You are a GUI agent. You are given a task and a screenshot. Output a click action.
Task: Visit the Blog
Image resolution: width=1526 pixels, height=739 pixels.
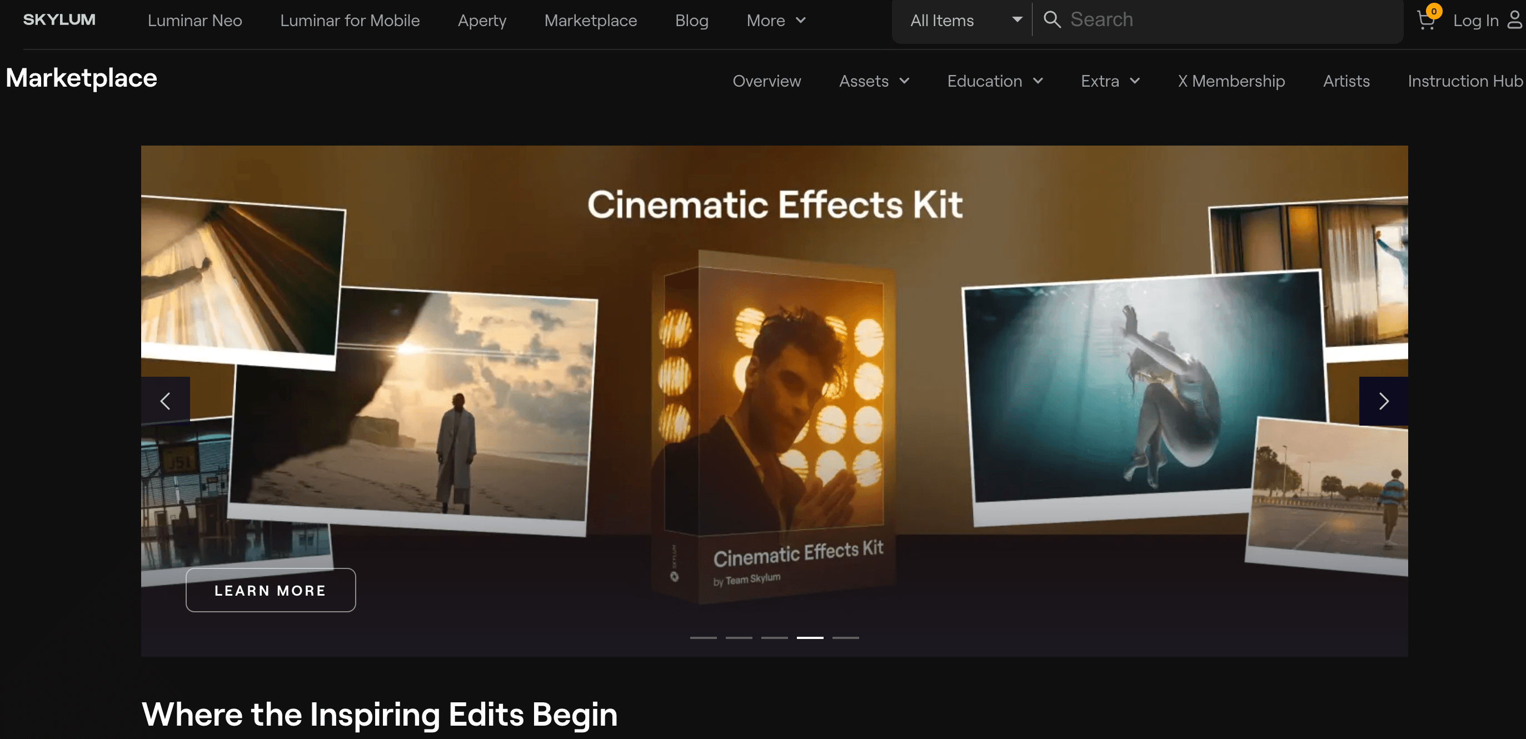click(x=692, y=20)
